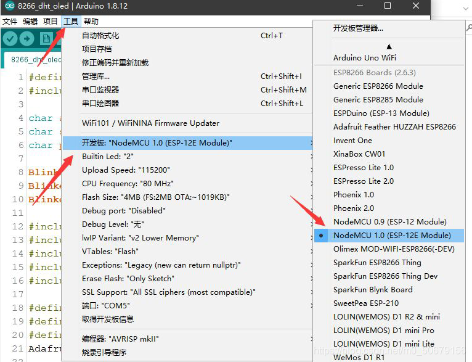The height and width of the screenshot is (362, 472).
Task: Select the 8266_dht_oled sketch tab
Action: [x=33, y=60]
